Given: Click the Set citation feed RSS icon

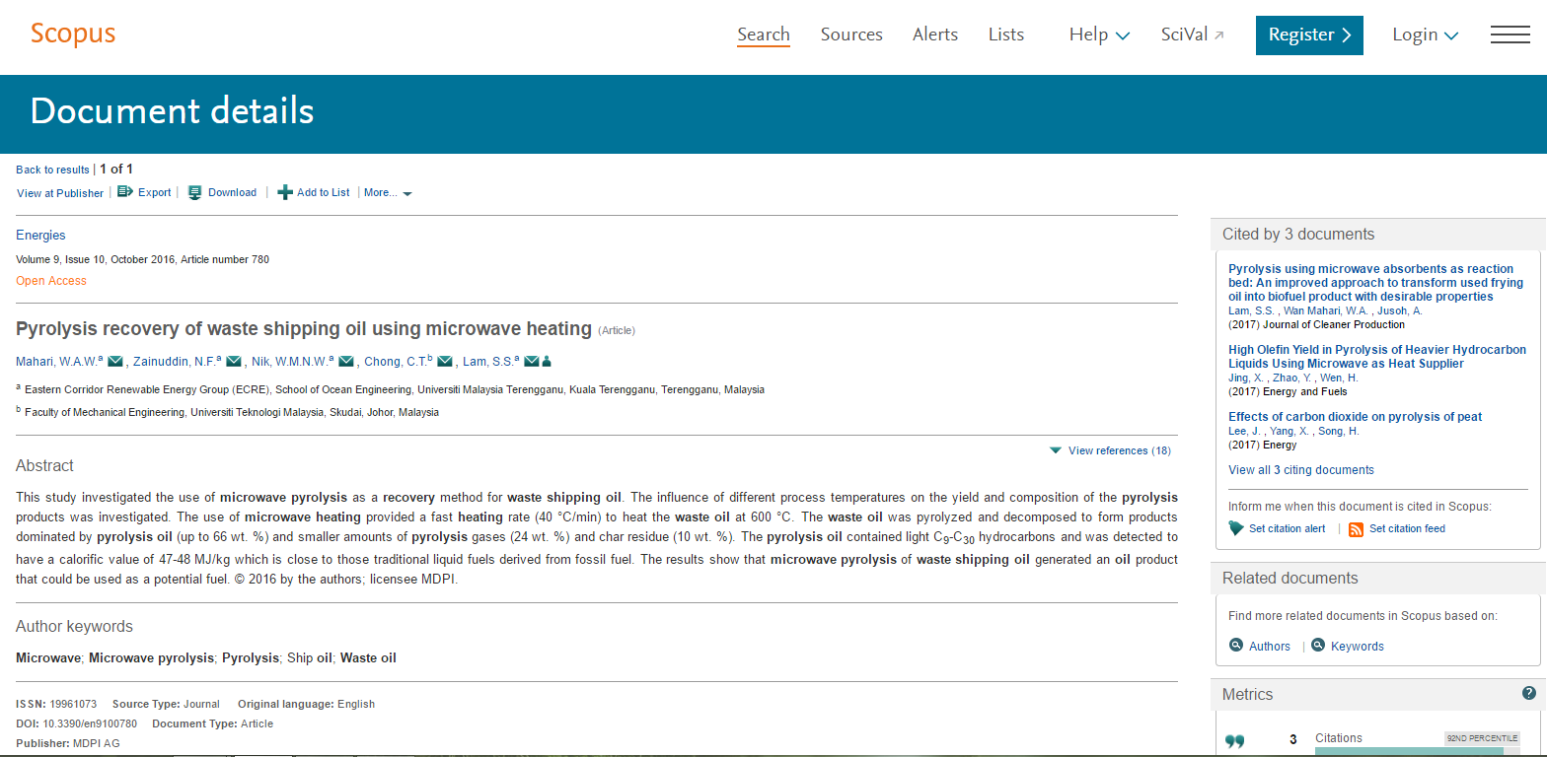Looking at the screenshot, I should tap(1356, 529).
